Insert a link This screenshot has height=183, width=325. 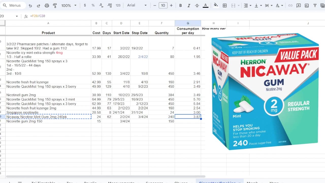(290, 5)
